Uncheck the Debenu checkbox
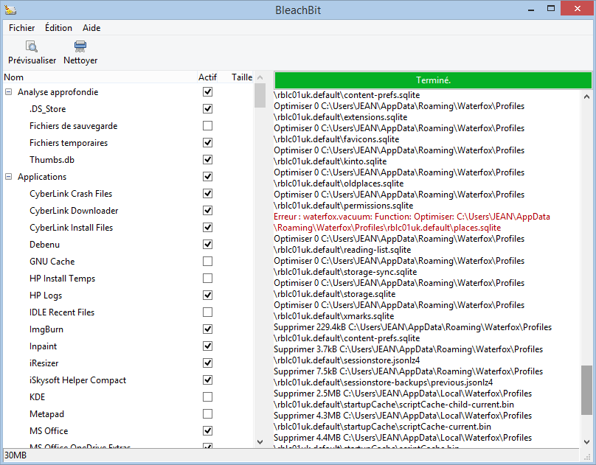Viewport: 596px width, 465px height. tap(207, 245)
